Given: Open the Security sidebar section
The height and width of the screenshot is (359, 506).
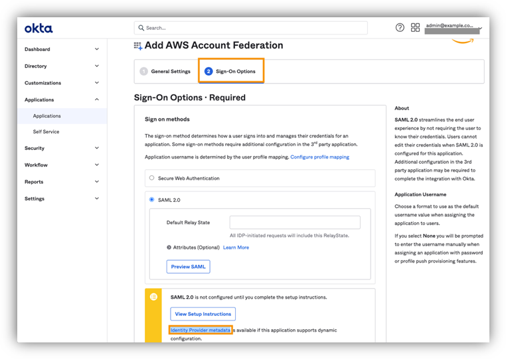Looking at the screenshot, I should click(62, 148).
